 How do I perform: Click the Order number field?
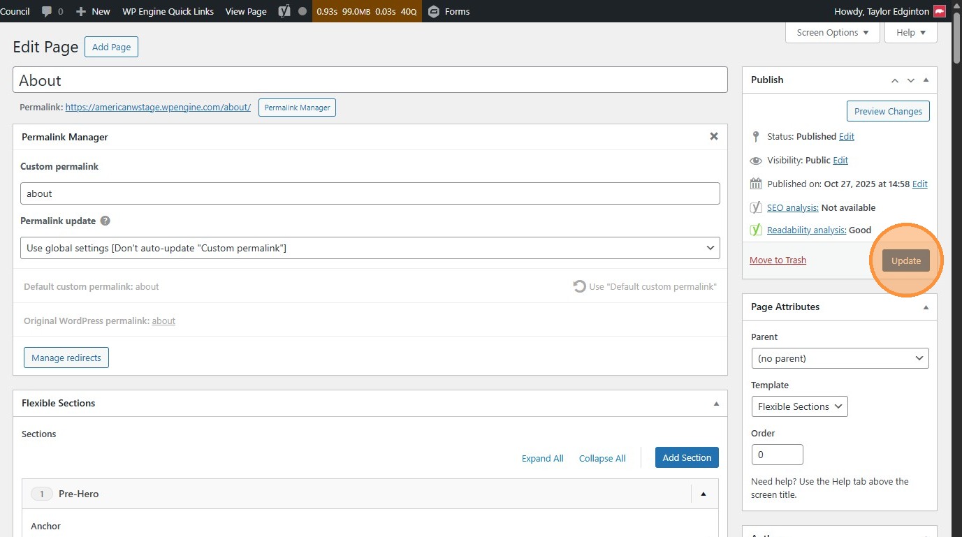(777, 455)
